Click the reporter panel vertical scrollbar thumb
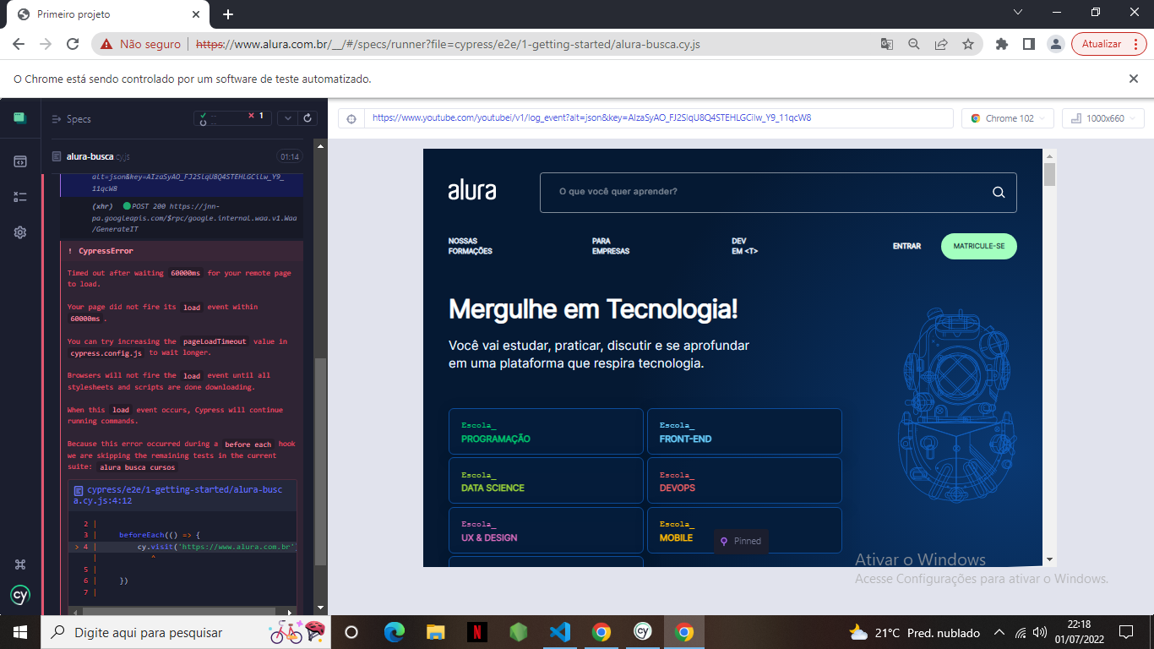 (319, 461)
